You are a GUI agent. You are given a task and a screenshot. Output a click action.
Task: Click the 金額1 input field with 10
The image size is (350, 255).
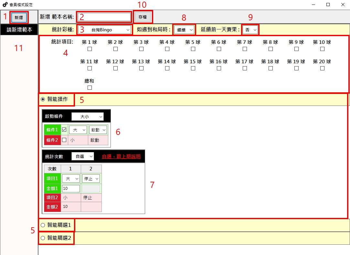click(71, 189)
